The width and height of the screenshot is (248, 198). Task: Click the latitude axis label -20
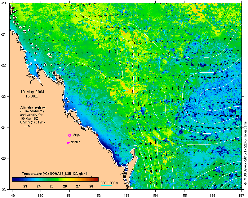point(3,3)
